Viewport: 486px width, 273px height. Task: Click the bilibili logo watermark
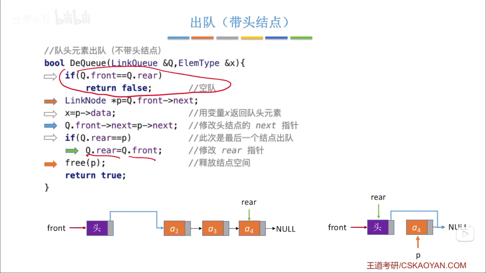coord(72,18)
